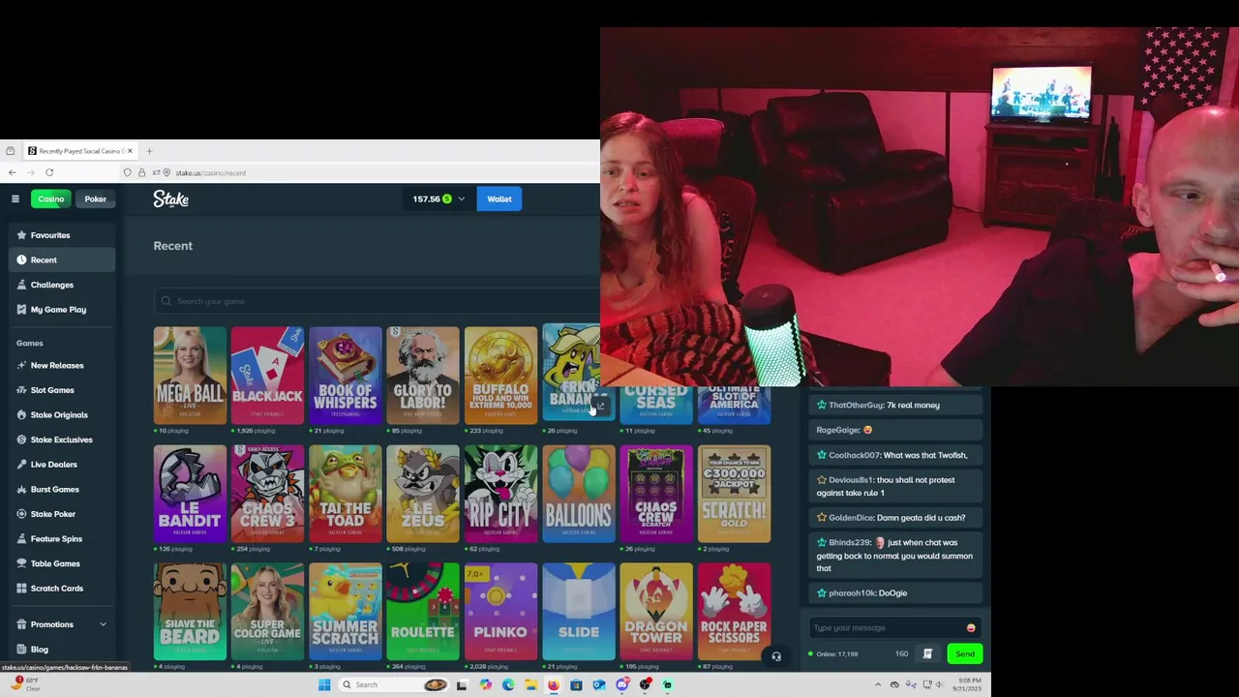Send the chat message
Screen dimensions: 1239x697
pyautogui.click(x=965, y=654)
